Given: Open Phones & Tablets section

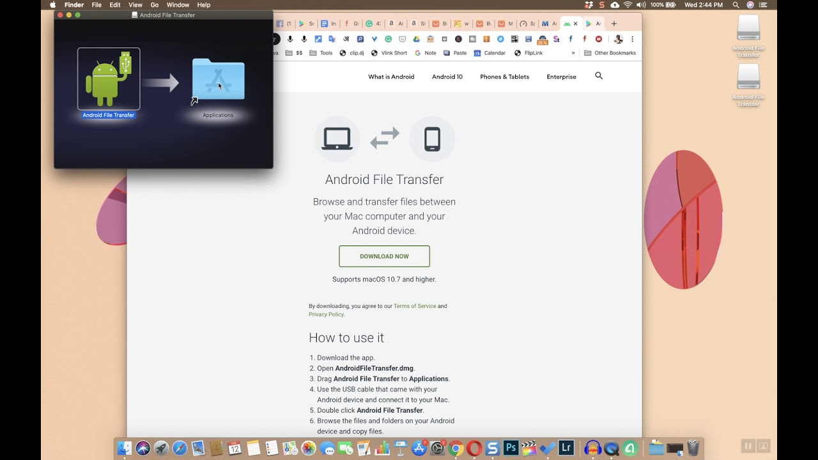Looking at the screenshot, I should pos(505,77).
